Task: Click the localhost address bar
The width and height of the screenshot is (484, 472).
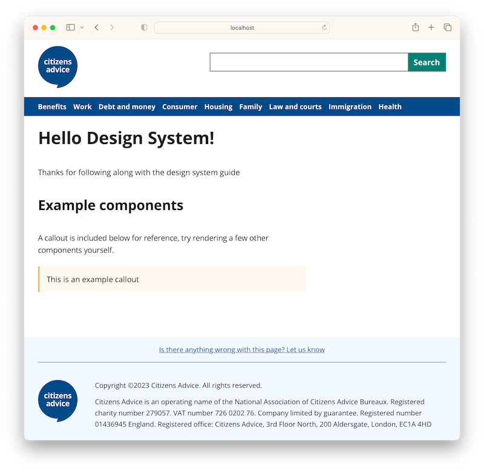Action: coord(241,27)
